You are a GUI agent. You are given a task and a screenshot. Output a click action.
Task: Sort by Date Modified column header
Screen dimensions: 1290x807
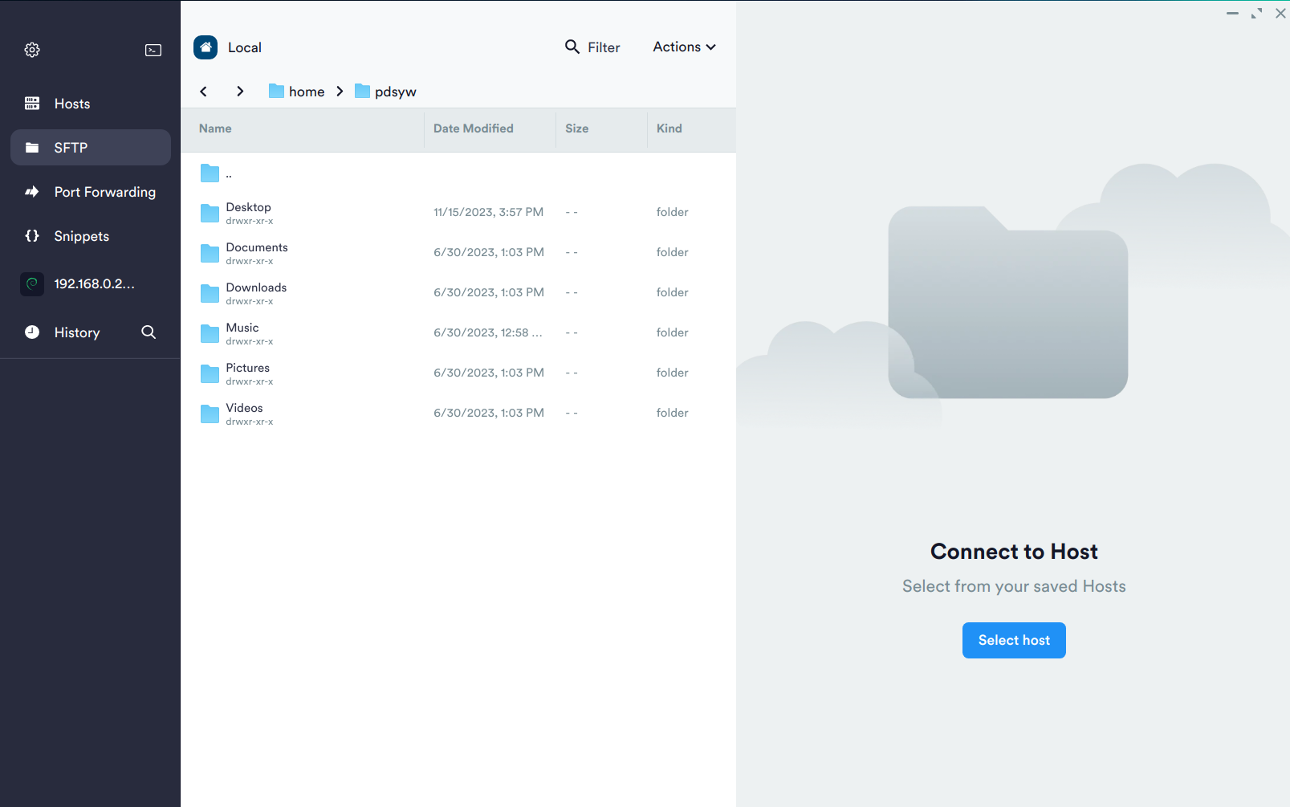[x=474, y=128]
